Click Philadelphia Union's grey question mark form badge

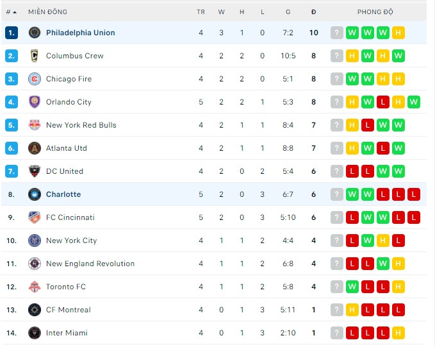click(337, 33)
